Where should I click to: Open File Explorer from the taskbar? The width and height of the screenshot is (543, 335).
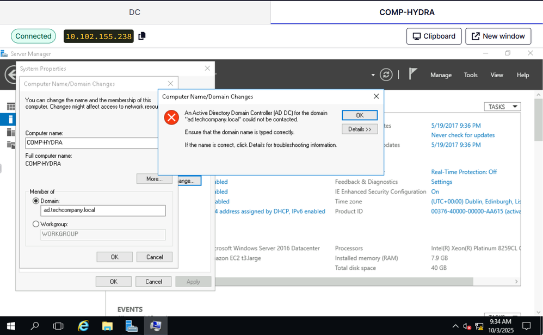[x=107, y=326]
